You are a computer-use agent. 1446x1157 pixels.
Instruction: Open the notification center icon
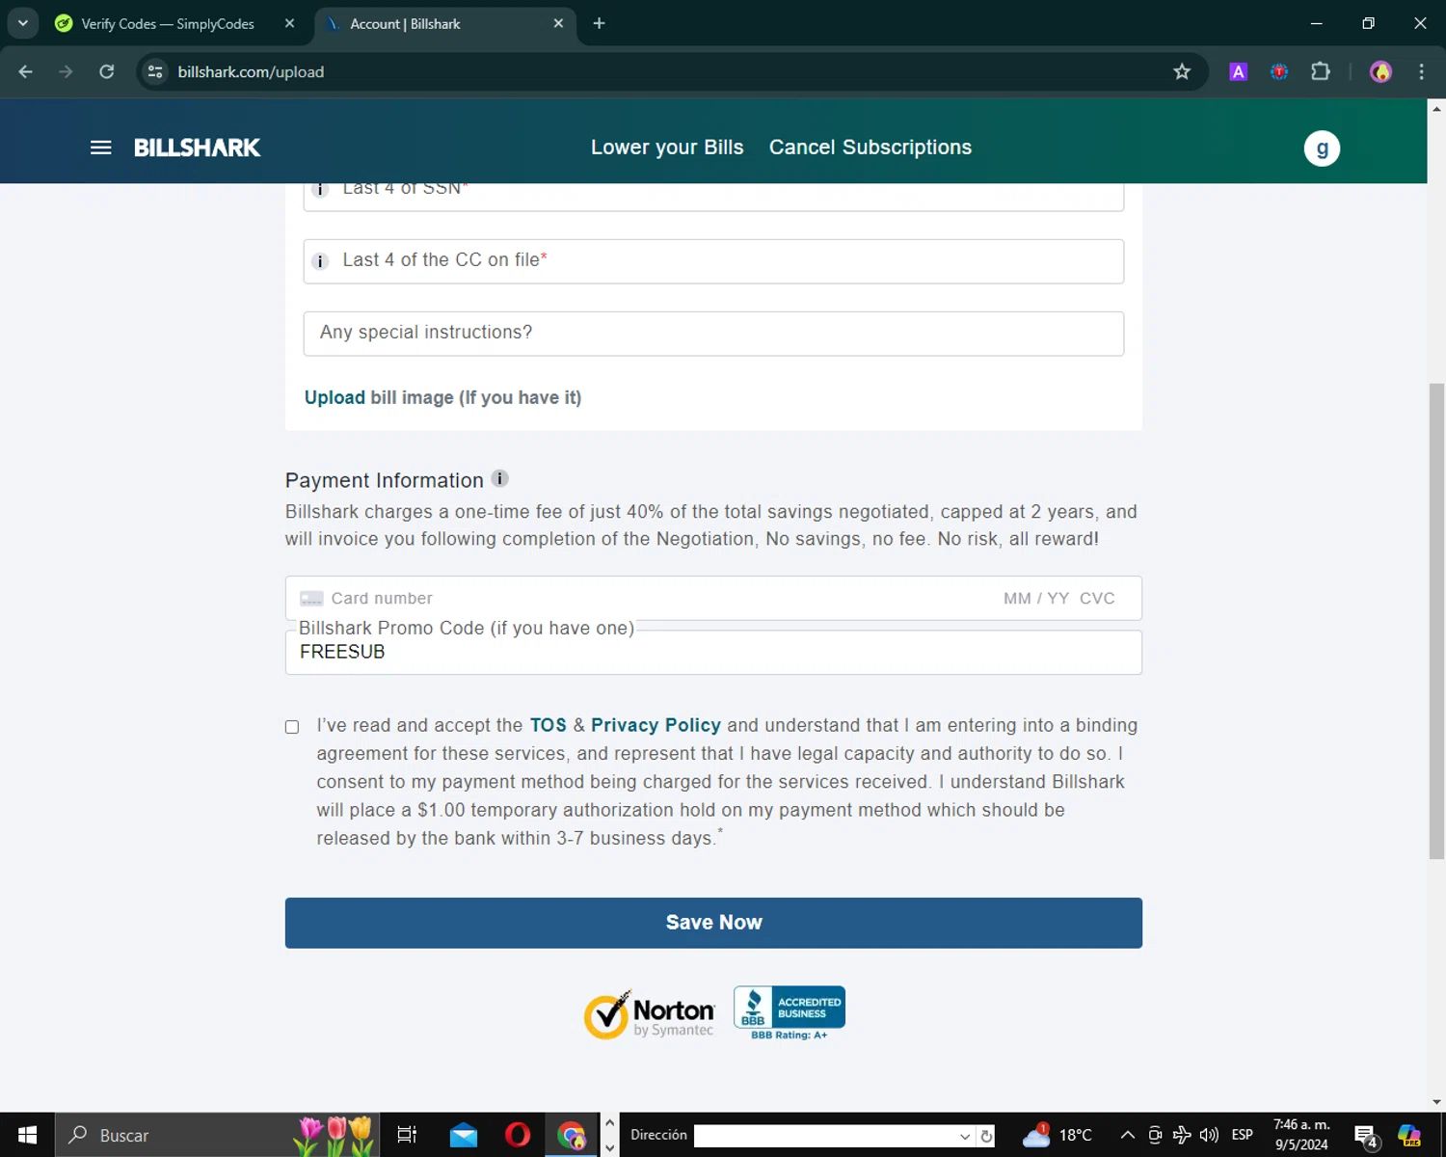[x=1365, y=1136]
